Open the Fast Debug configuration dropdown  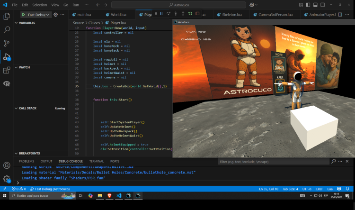point(39,15)
